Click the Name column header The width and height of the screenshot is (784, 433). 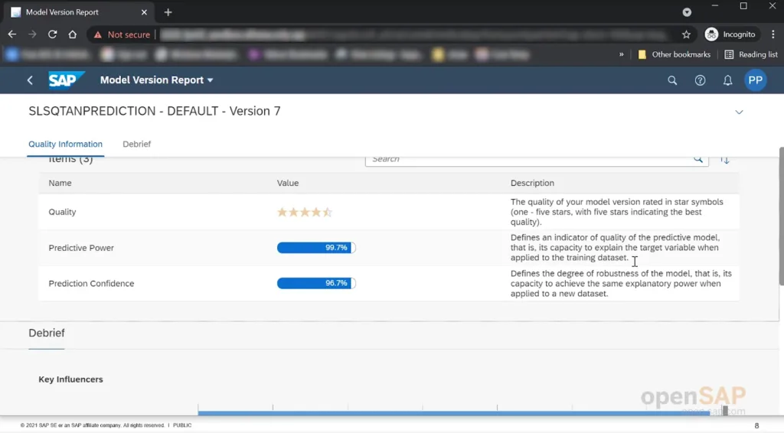[x=60, y=183]
